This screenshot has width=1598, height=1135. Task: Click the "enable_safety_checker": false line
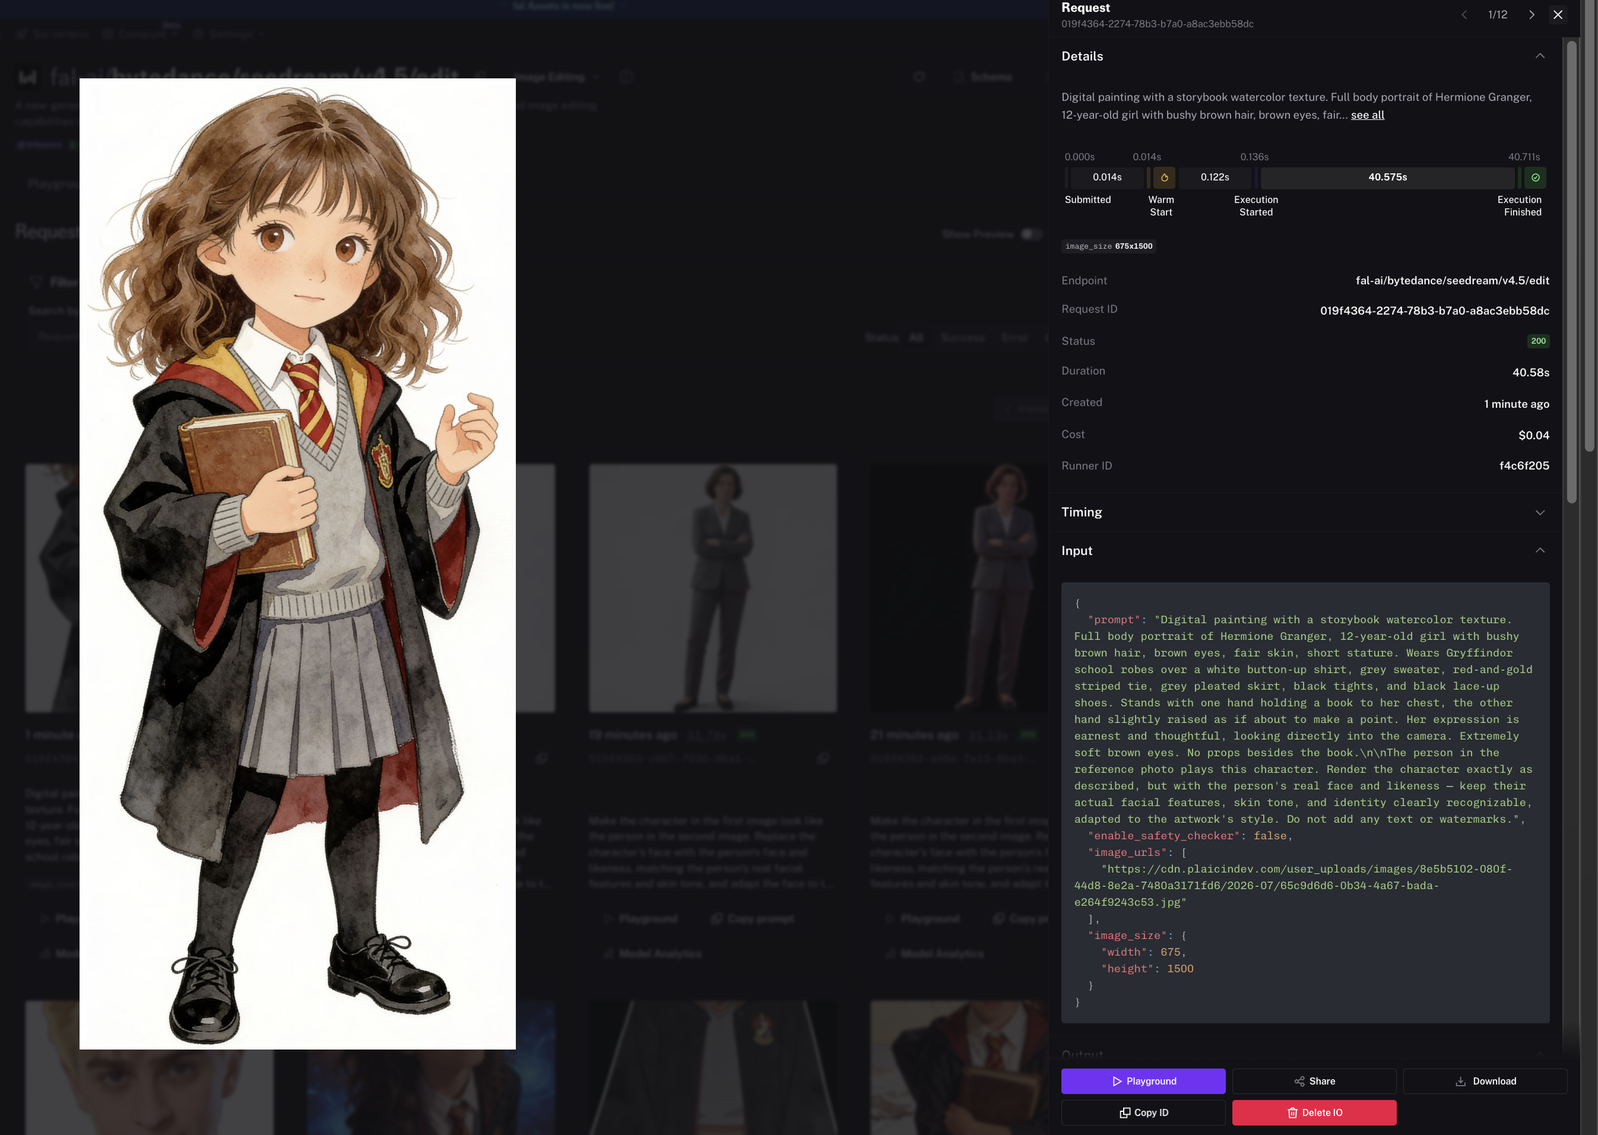coord(1189,836)
